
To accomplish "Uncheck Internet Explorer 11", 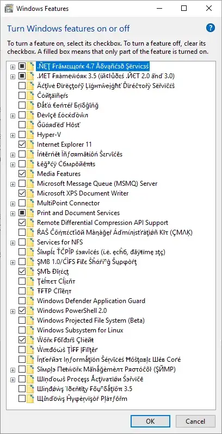I will [22, 144].
